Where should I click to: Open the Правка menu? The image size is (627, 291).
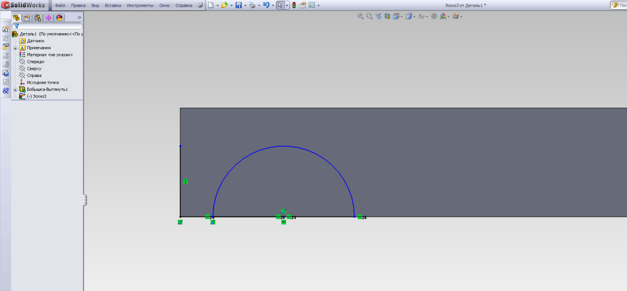click(78, 5)
